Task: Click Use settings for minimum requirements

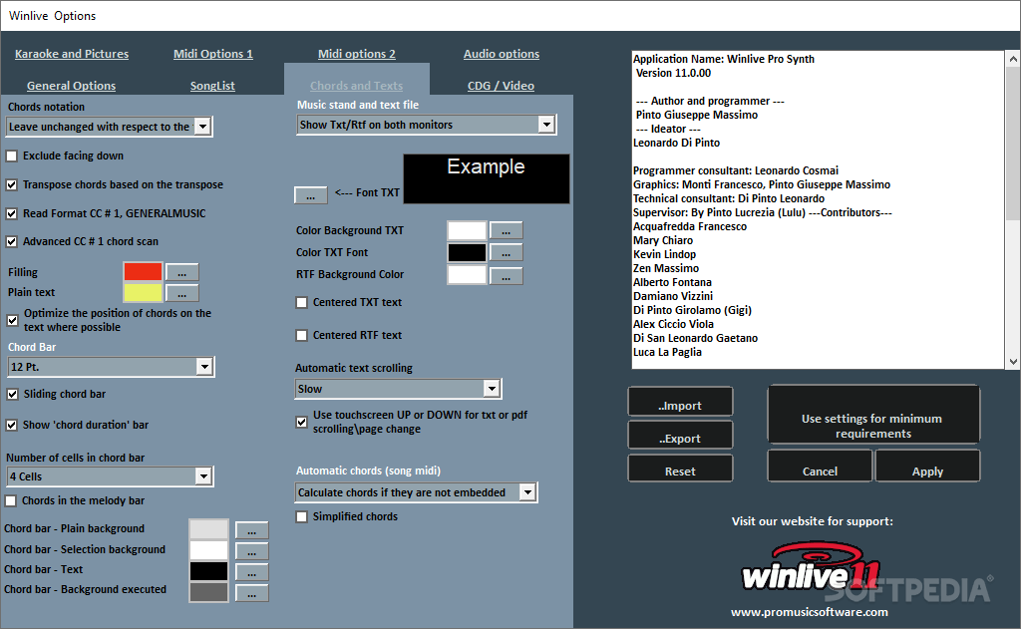Action: [872, 415]
